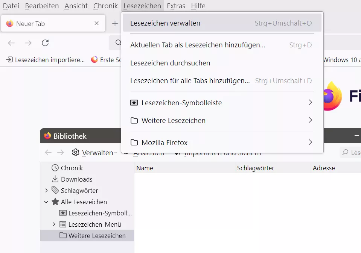Select Lesezeichen-Symbolleiste in the library tree
The height and width of the screenshot is (253, 361).
[x=96, y=213]
